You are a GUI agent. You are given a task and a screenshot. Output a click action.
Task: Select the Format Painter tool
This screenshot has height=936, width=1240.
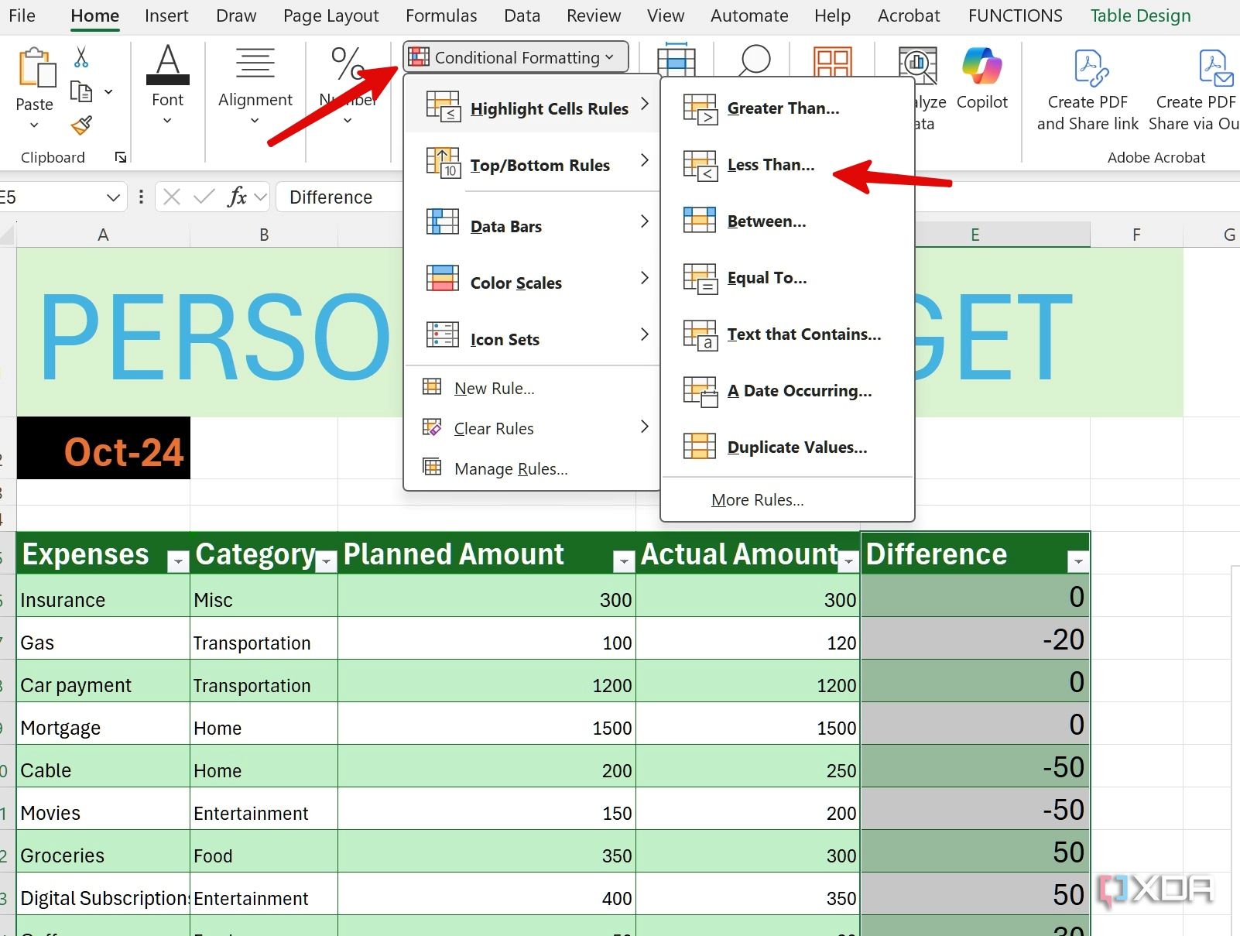80,125
